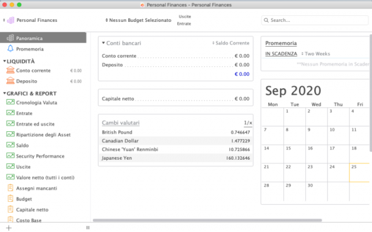Open the Promemoria header link
This screenshot has width=372, height=232.
point(281,43)
